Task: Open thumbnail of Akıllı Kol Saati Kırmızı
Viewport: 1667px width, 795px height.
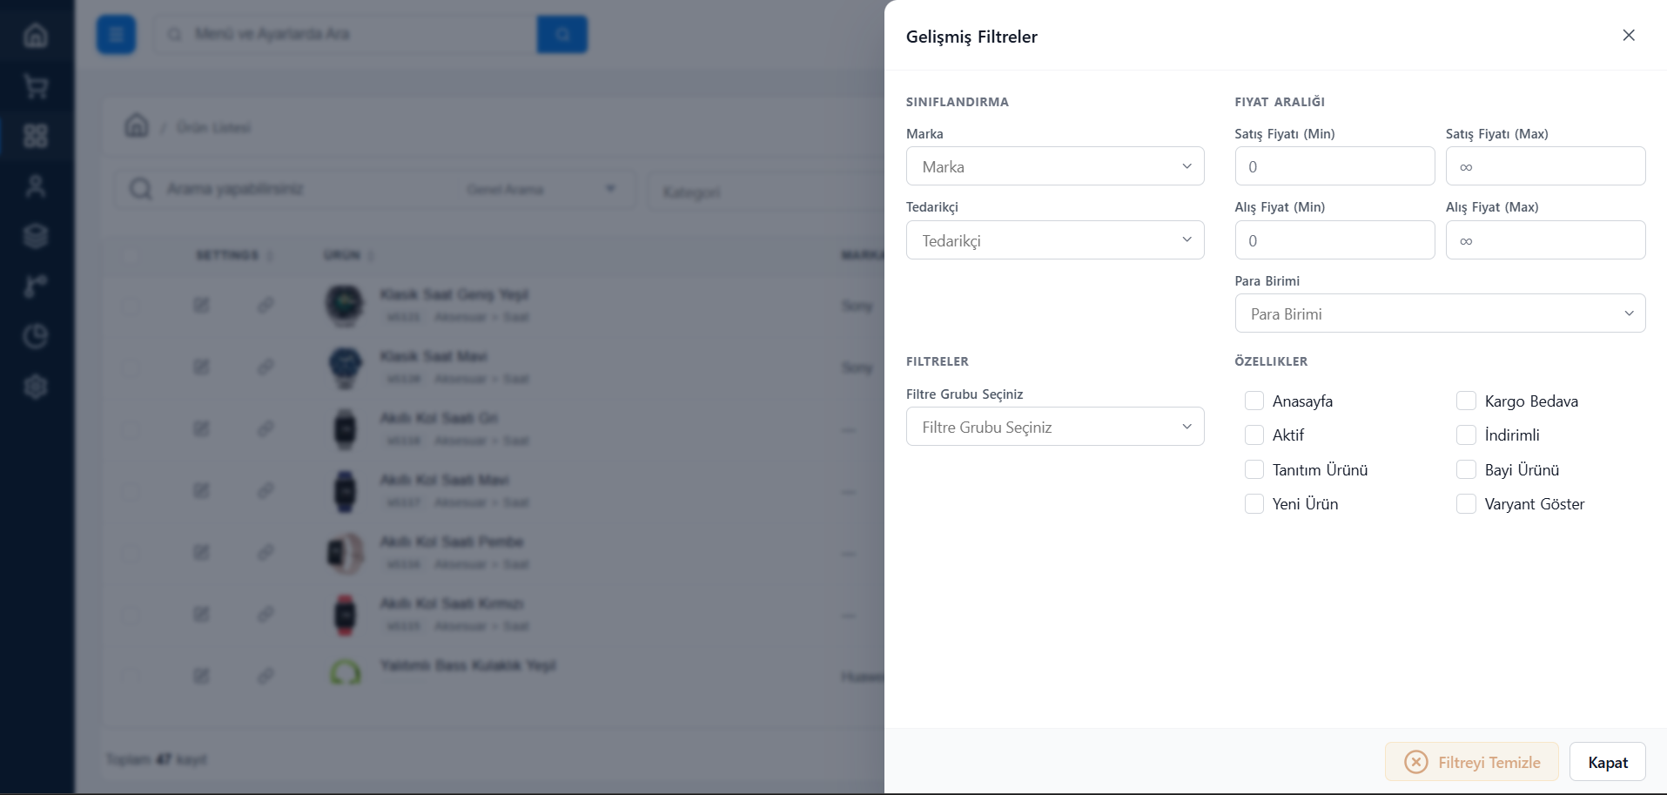Action: tap(346, 614)
